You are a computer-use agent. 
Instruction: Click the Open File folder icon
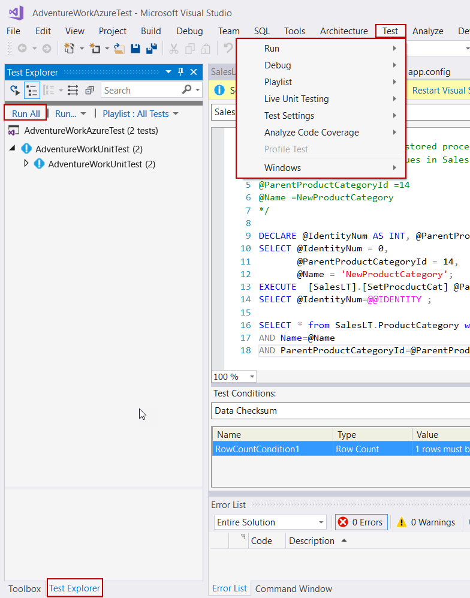click(x=119, y=49)
